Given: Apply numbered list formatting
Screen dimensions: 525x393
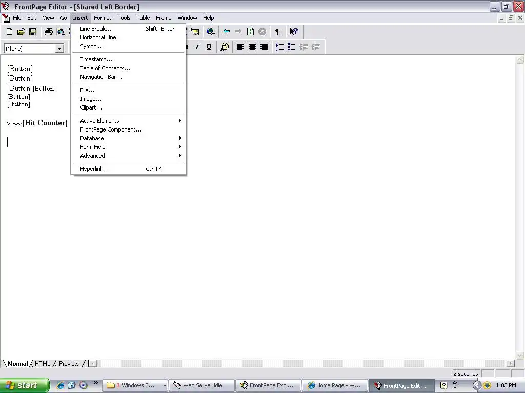Looking at the screenshot, I should [x=279, y=47].
